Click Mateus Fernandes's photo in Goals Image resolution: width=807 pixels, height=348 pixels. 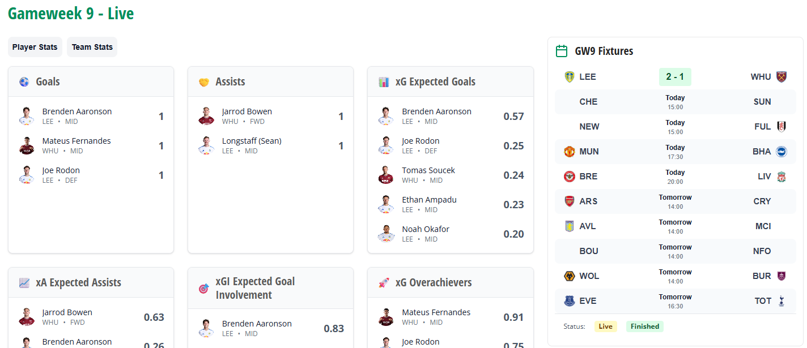(26, 146)
